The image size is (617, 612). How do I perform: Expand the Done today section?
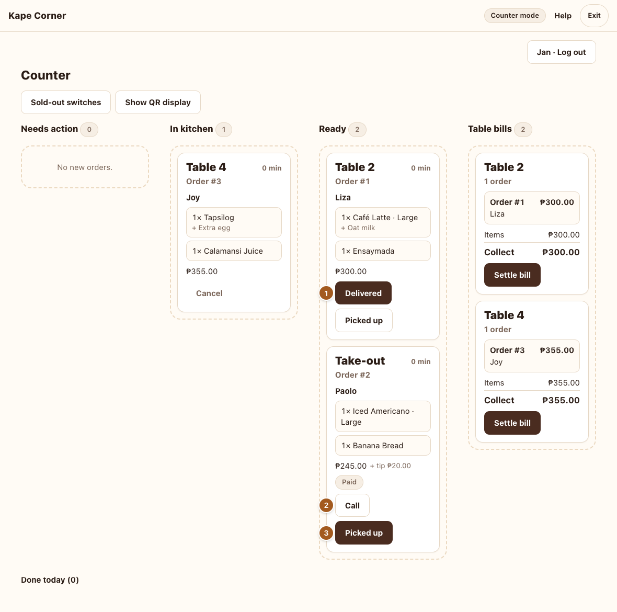50,580
